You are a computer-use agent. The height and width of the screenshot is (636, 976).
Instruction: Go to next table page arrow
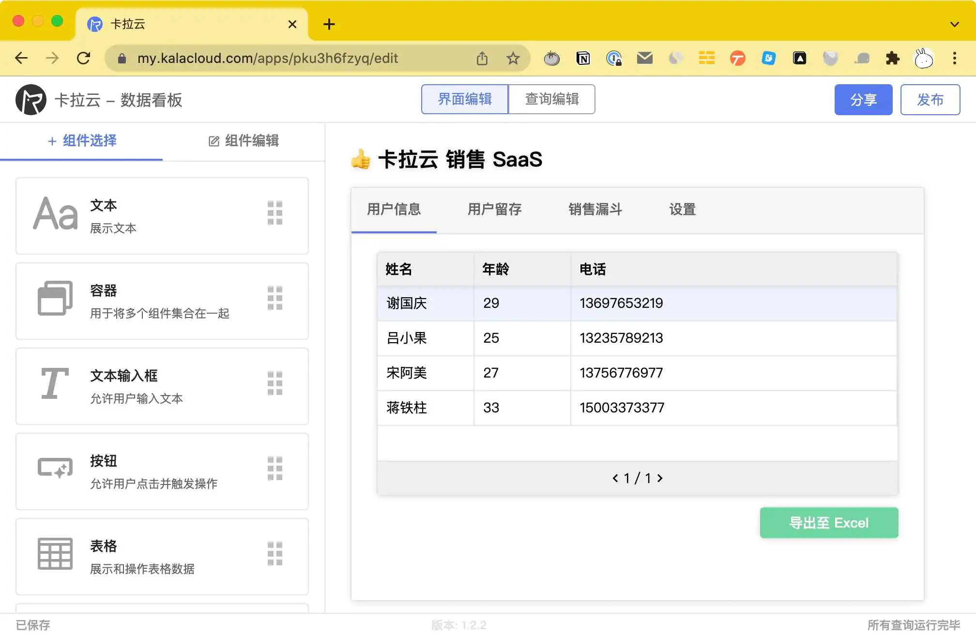tap(660, 478)
